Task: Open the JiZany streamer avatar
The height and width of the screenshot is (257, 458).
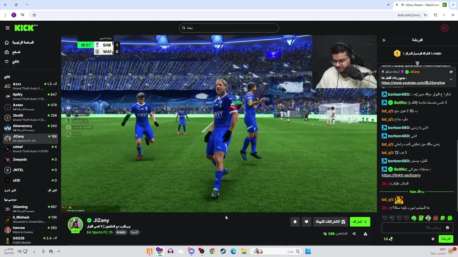Action: [75, 225]
